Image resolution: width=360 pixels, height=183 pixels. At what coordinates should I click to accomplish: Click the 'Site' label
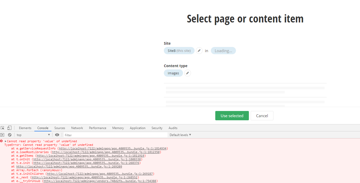(167, 43)
